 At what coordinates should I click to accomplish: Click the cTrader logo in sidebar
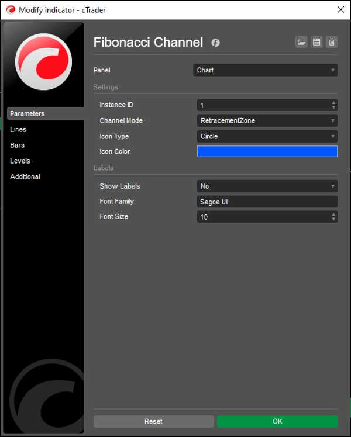(x=43, y=62)
